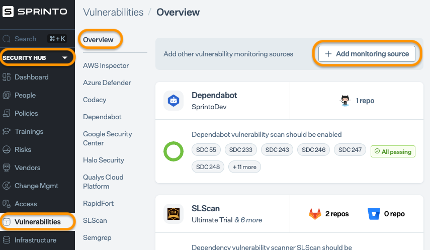Click the Sprinto logo
The image size is (430, 250).
[35, 12]
